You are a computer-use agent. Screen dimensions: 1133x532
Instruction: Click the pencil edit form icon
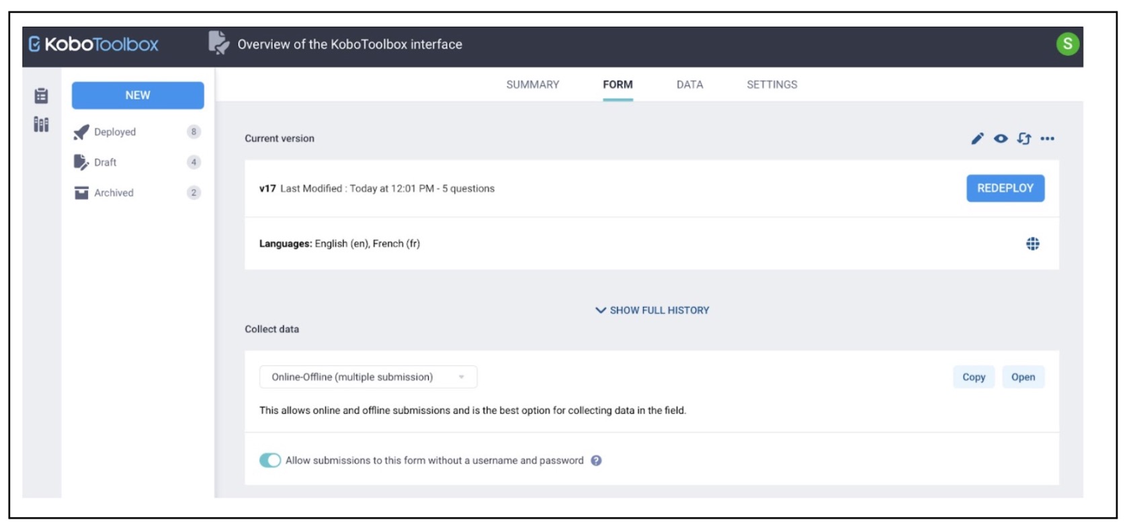(x=977, y=138)
